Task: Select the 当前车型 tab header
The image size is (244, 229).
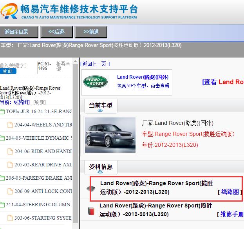Action: (x=101, y=106)
